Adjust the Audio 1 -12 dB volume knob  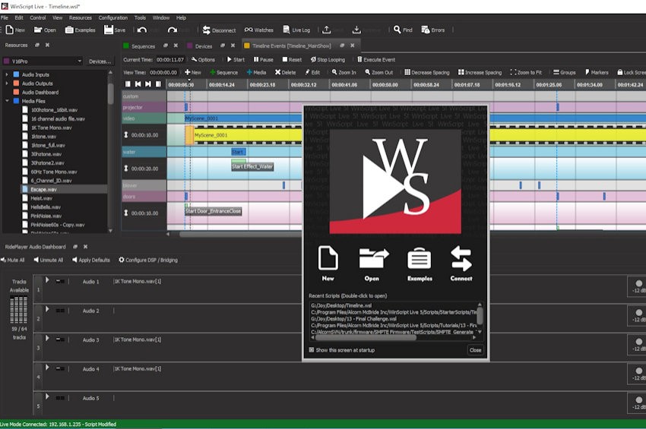[638, 283]
